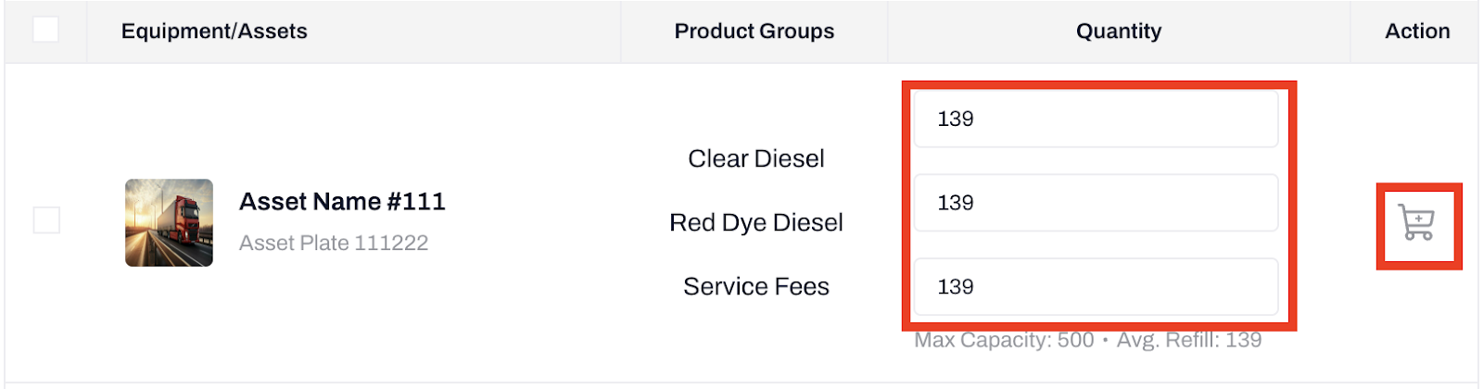The width and height of the screenshot is (1483, 389).
Task: Click the Max Capacity label text
Action: (982, 341)
